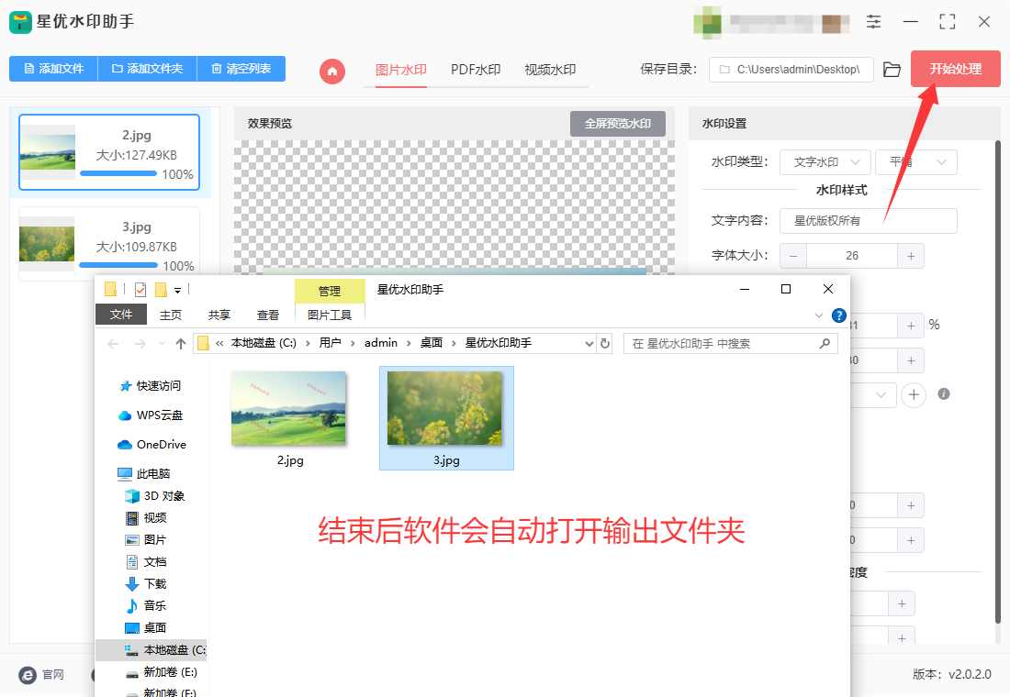
Task: Switch to the 图片水印 tab
Action: point(400,70)
